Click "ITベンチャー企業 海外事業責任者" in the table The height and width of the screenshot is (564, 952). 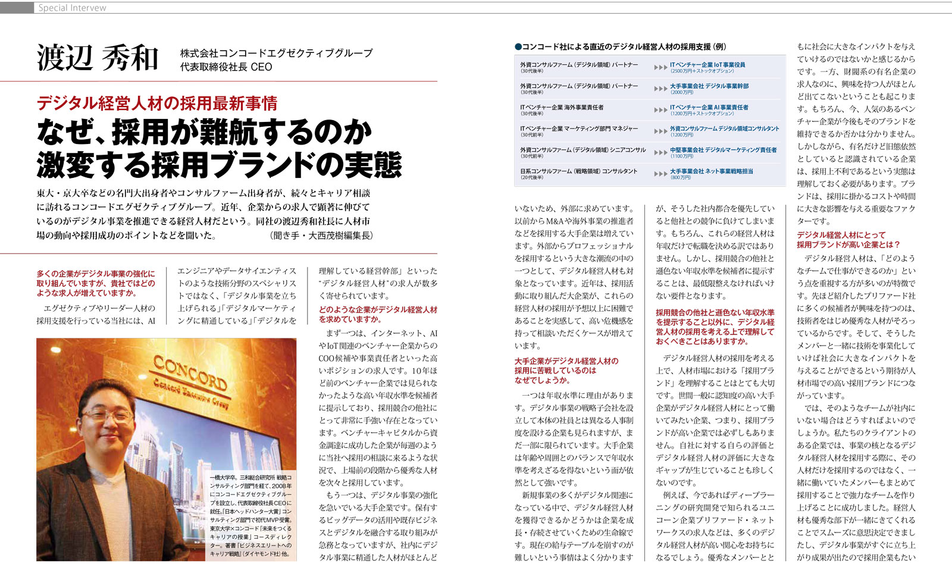[562, 107]
